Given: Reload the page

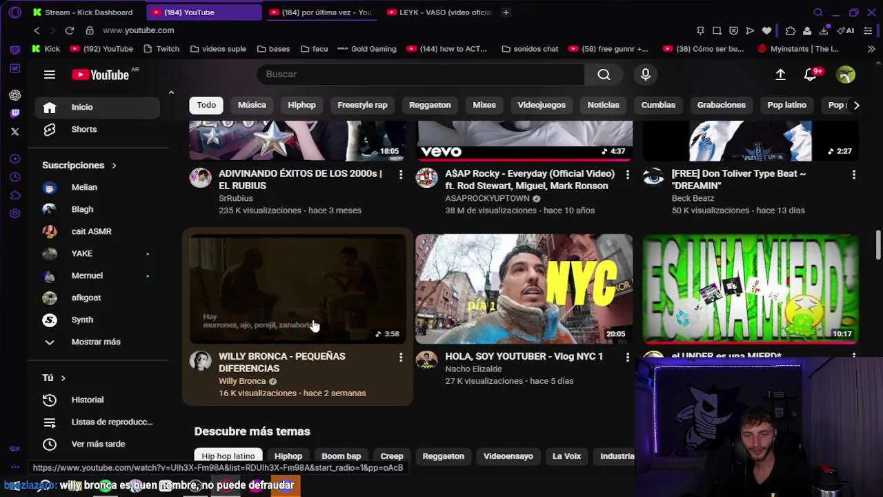Looking at the screenshot, I should 70,30.
